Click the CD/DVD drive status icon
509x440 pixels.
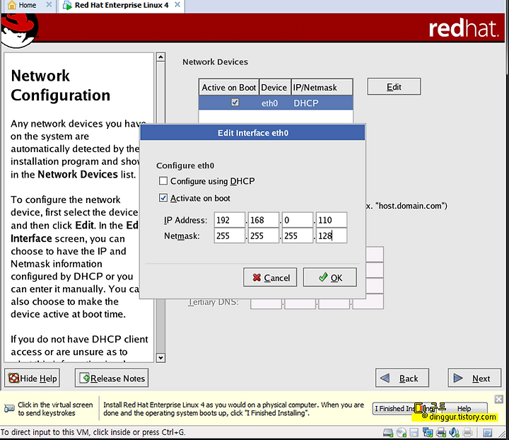pos(402,432)
